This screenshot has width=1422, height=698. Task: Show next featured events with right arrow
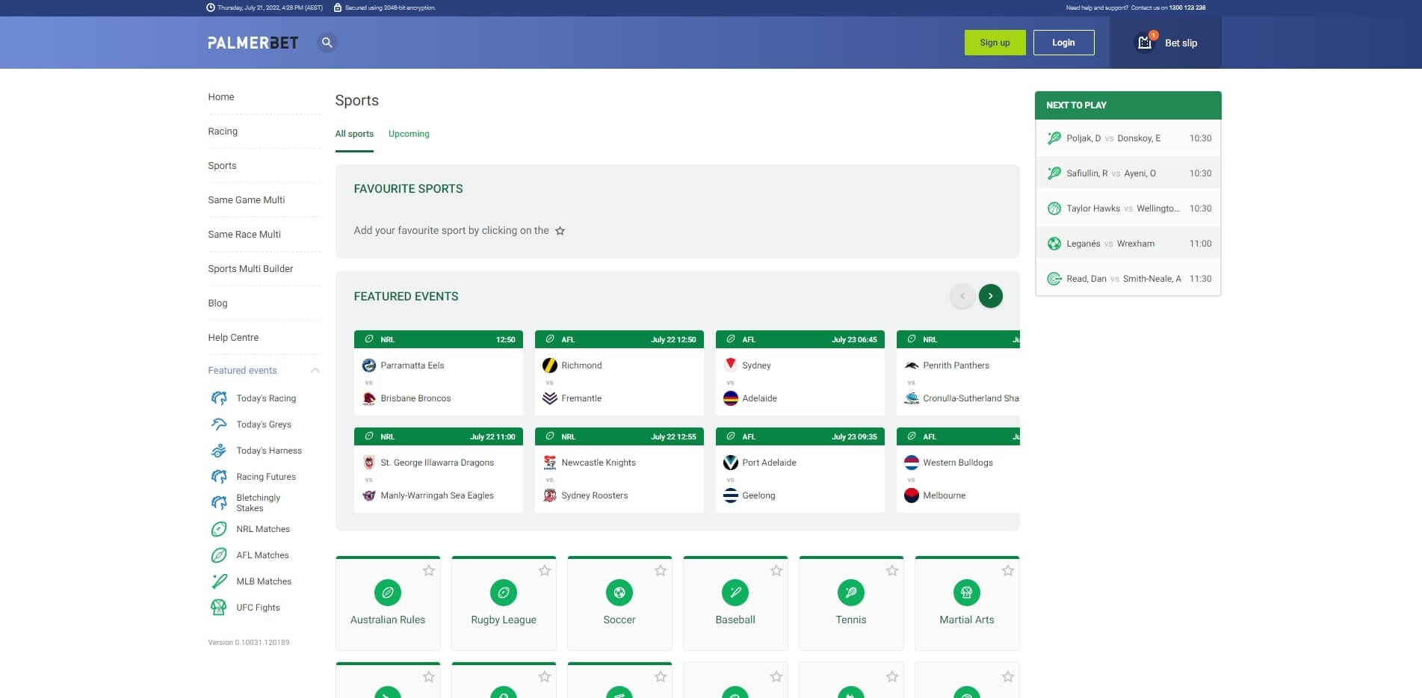990,296
